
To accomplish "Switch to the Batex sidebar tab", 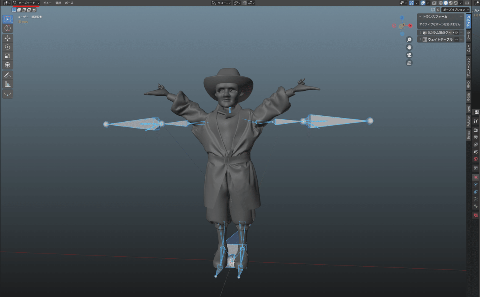I will pos(468,135).
